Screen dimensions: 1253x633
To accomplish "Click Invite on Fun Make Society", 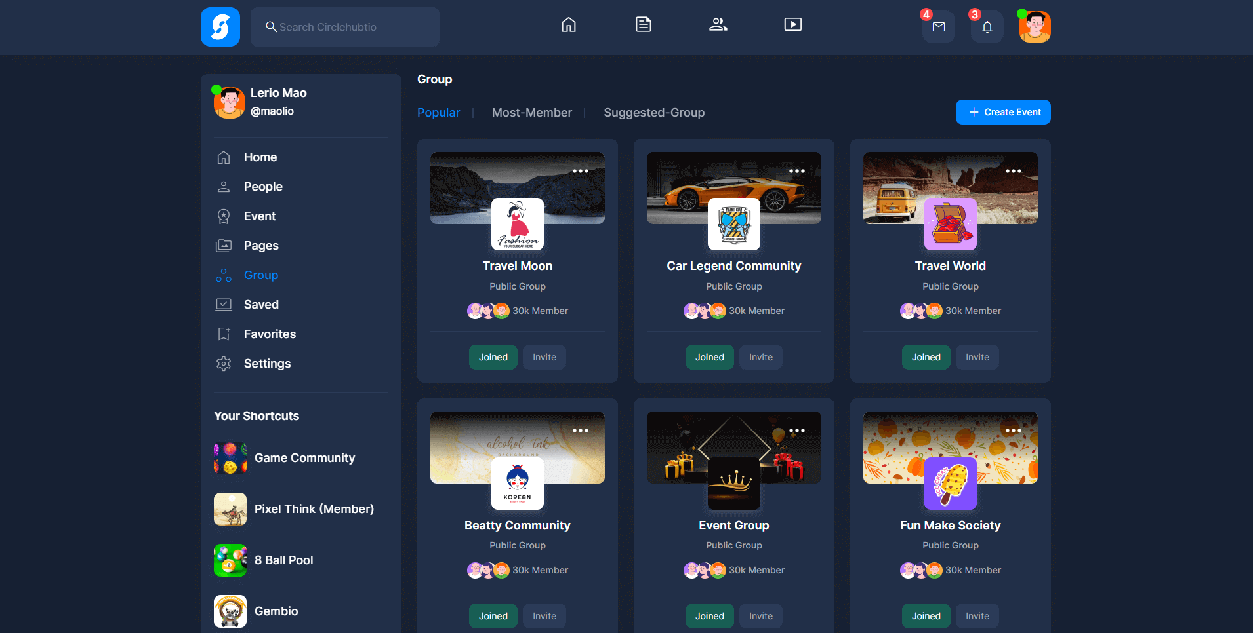I will [977, 616].
